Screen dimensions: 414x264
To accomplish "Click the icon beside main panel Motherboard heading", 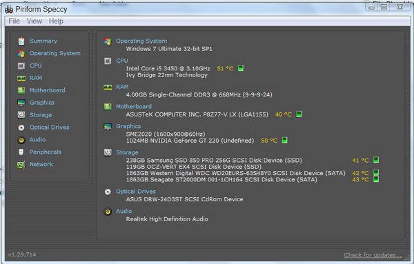I will 108,107.
